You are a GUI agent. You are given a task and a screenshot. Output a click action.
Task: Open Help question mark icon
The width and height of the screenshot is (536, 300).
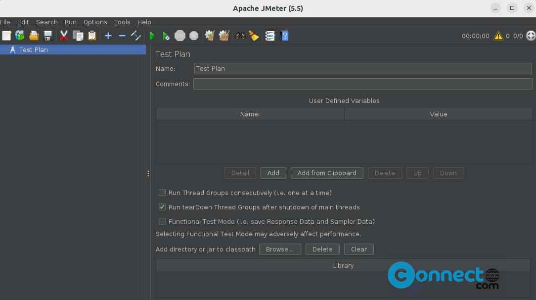pos(284,36)
